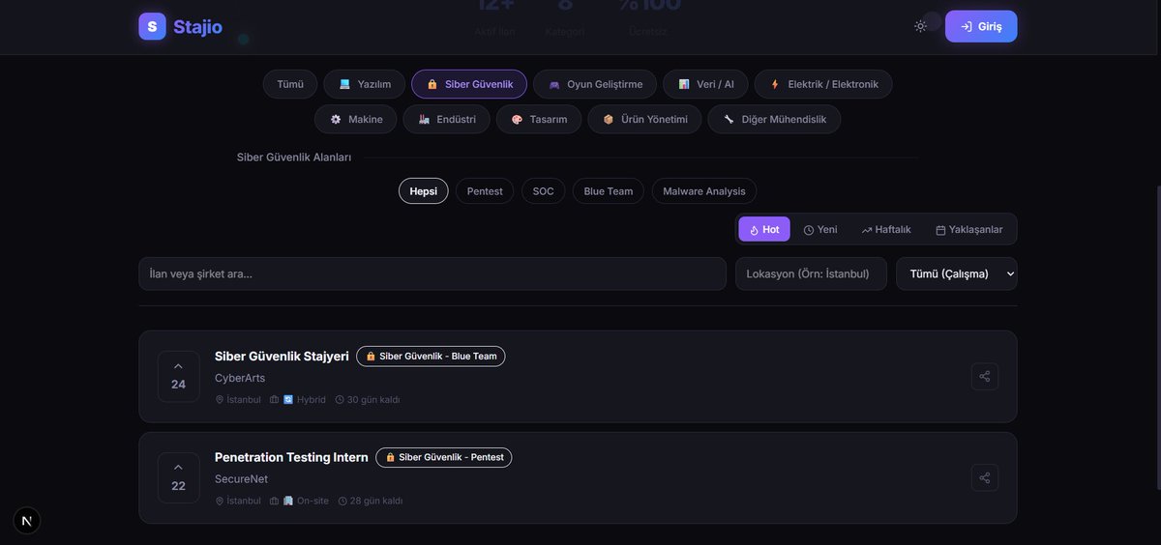
Task: Click the Giriş login button
Action: [981, 26]
